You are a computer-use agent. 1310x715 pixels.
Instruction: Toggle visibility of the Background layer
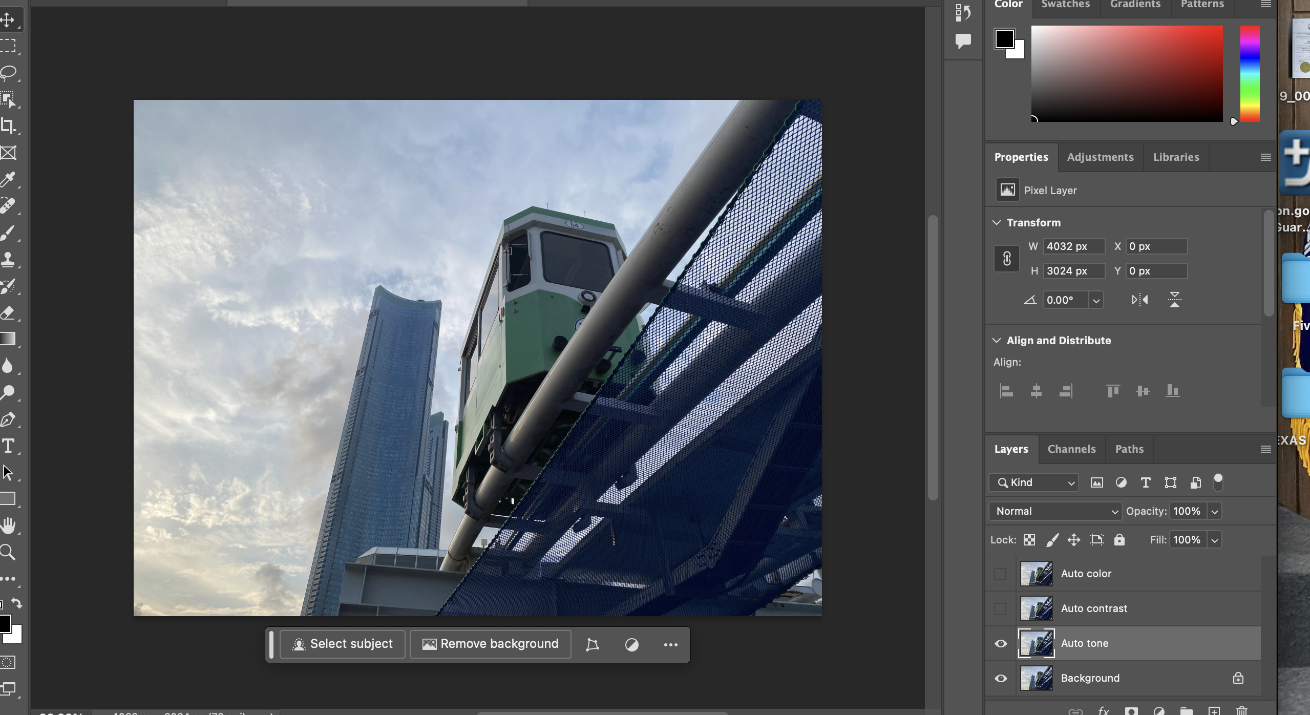coord(1000,678)
